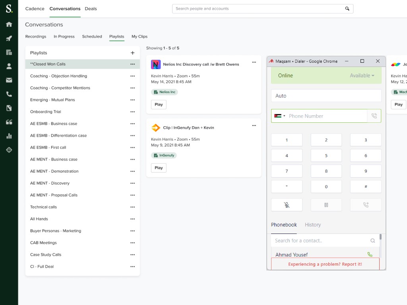Select Buyer Personas - Marketing playlist
407x305 pixels.
pos(83,231)
